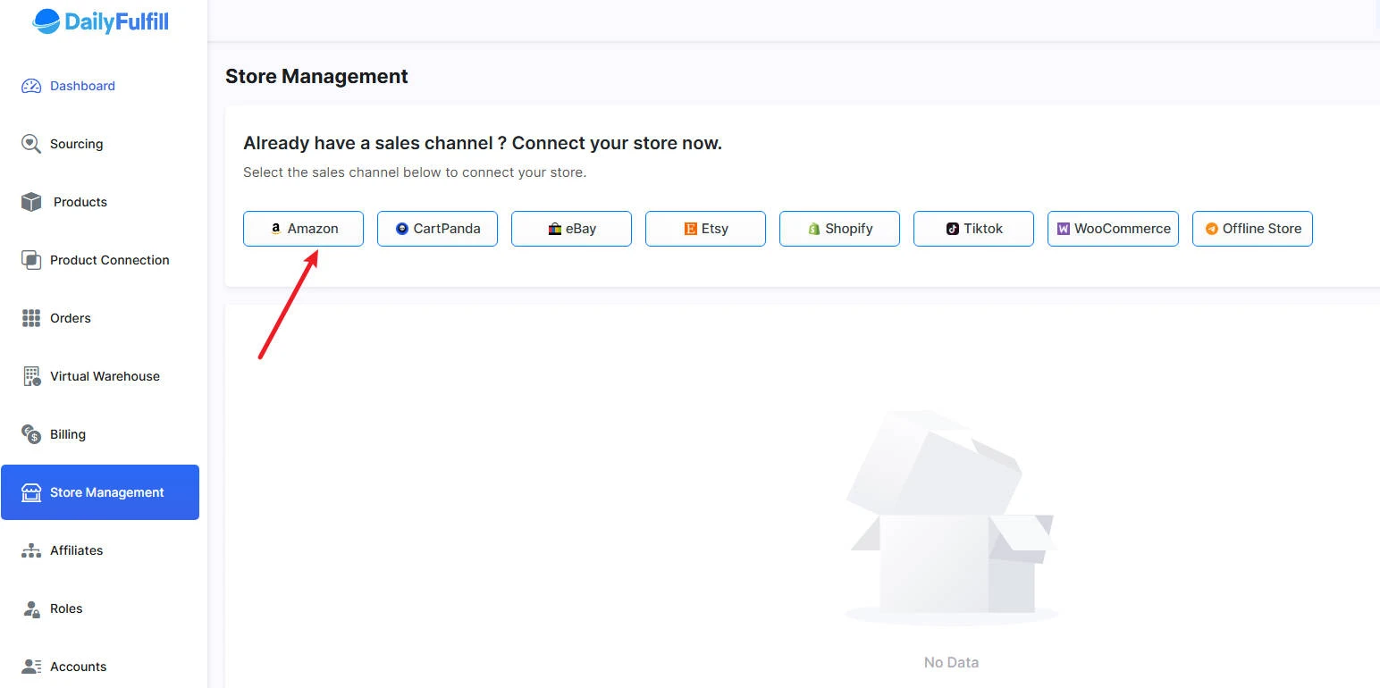Click the Products box icon
The width and height of the screenshot is (1380, 688).
[x=31, y=202]
